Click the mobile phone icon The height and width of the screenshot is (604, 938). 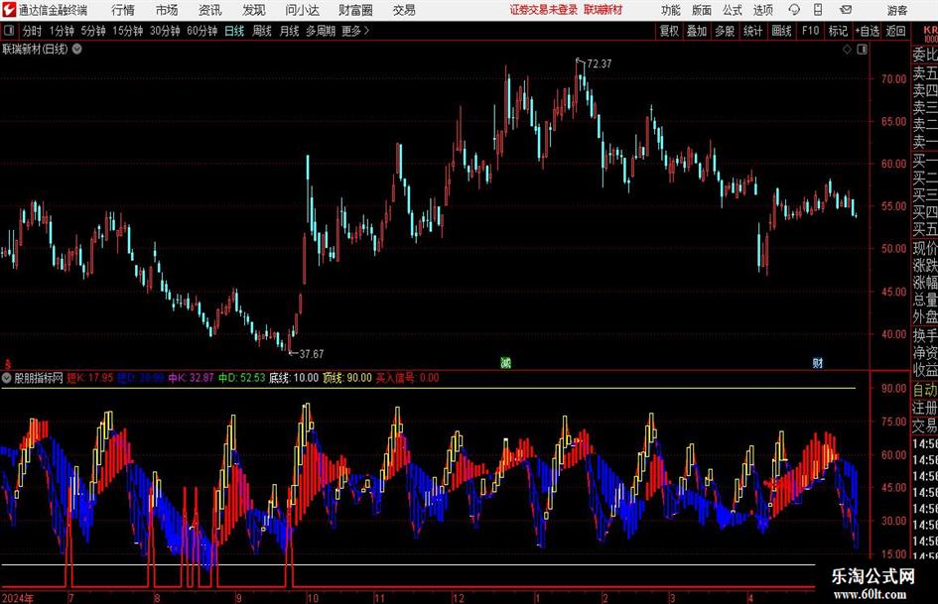coord(818,10)
